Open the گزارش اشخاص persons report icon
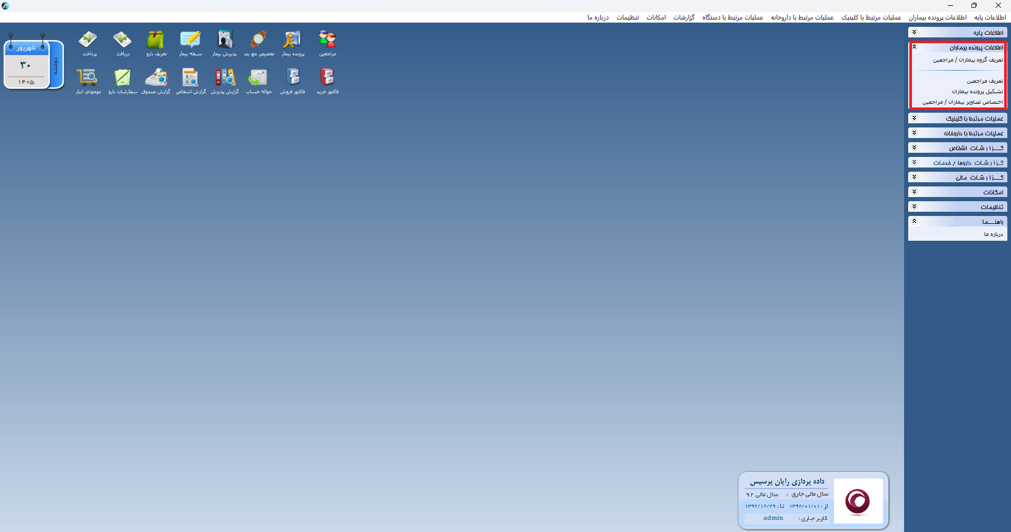 190,81
